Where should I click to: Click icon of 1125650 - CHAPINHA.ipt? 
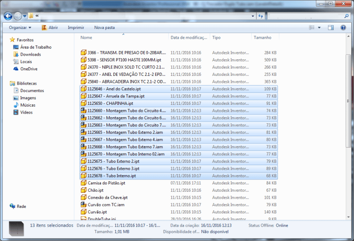83,103
